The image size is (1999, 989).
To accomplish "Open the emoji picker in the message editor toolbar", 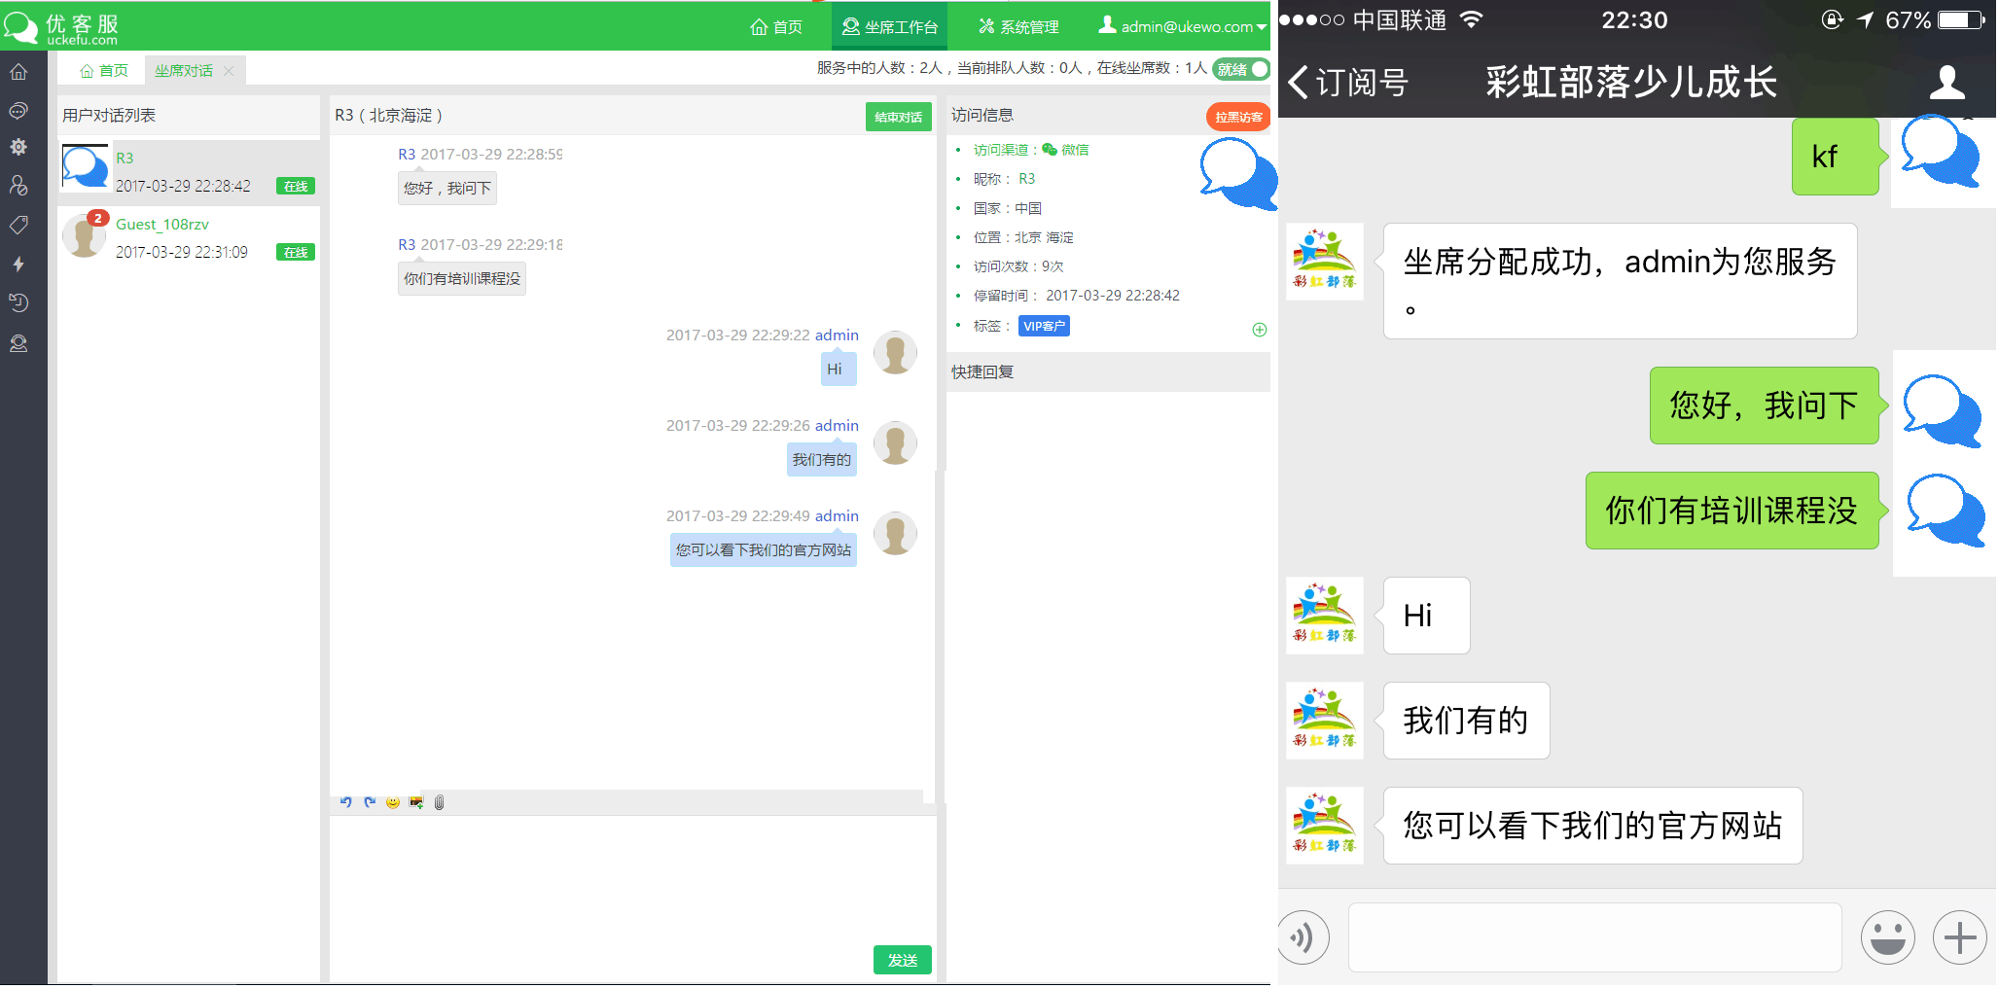I will tap(393, 802).
